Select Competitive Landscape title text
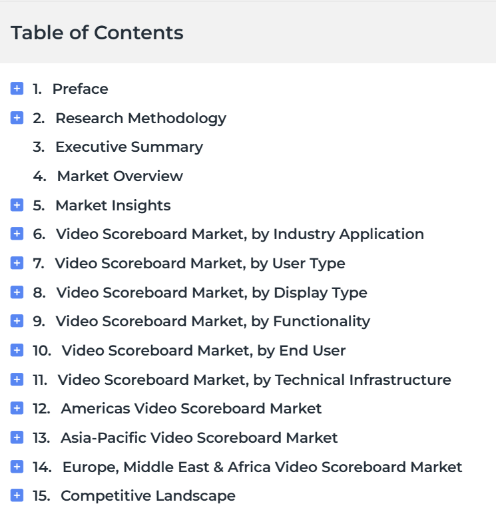The width and height of the screenshot is (496, 522). (x=148, y=496)
